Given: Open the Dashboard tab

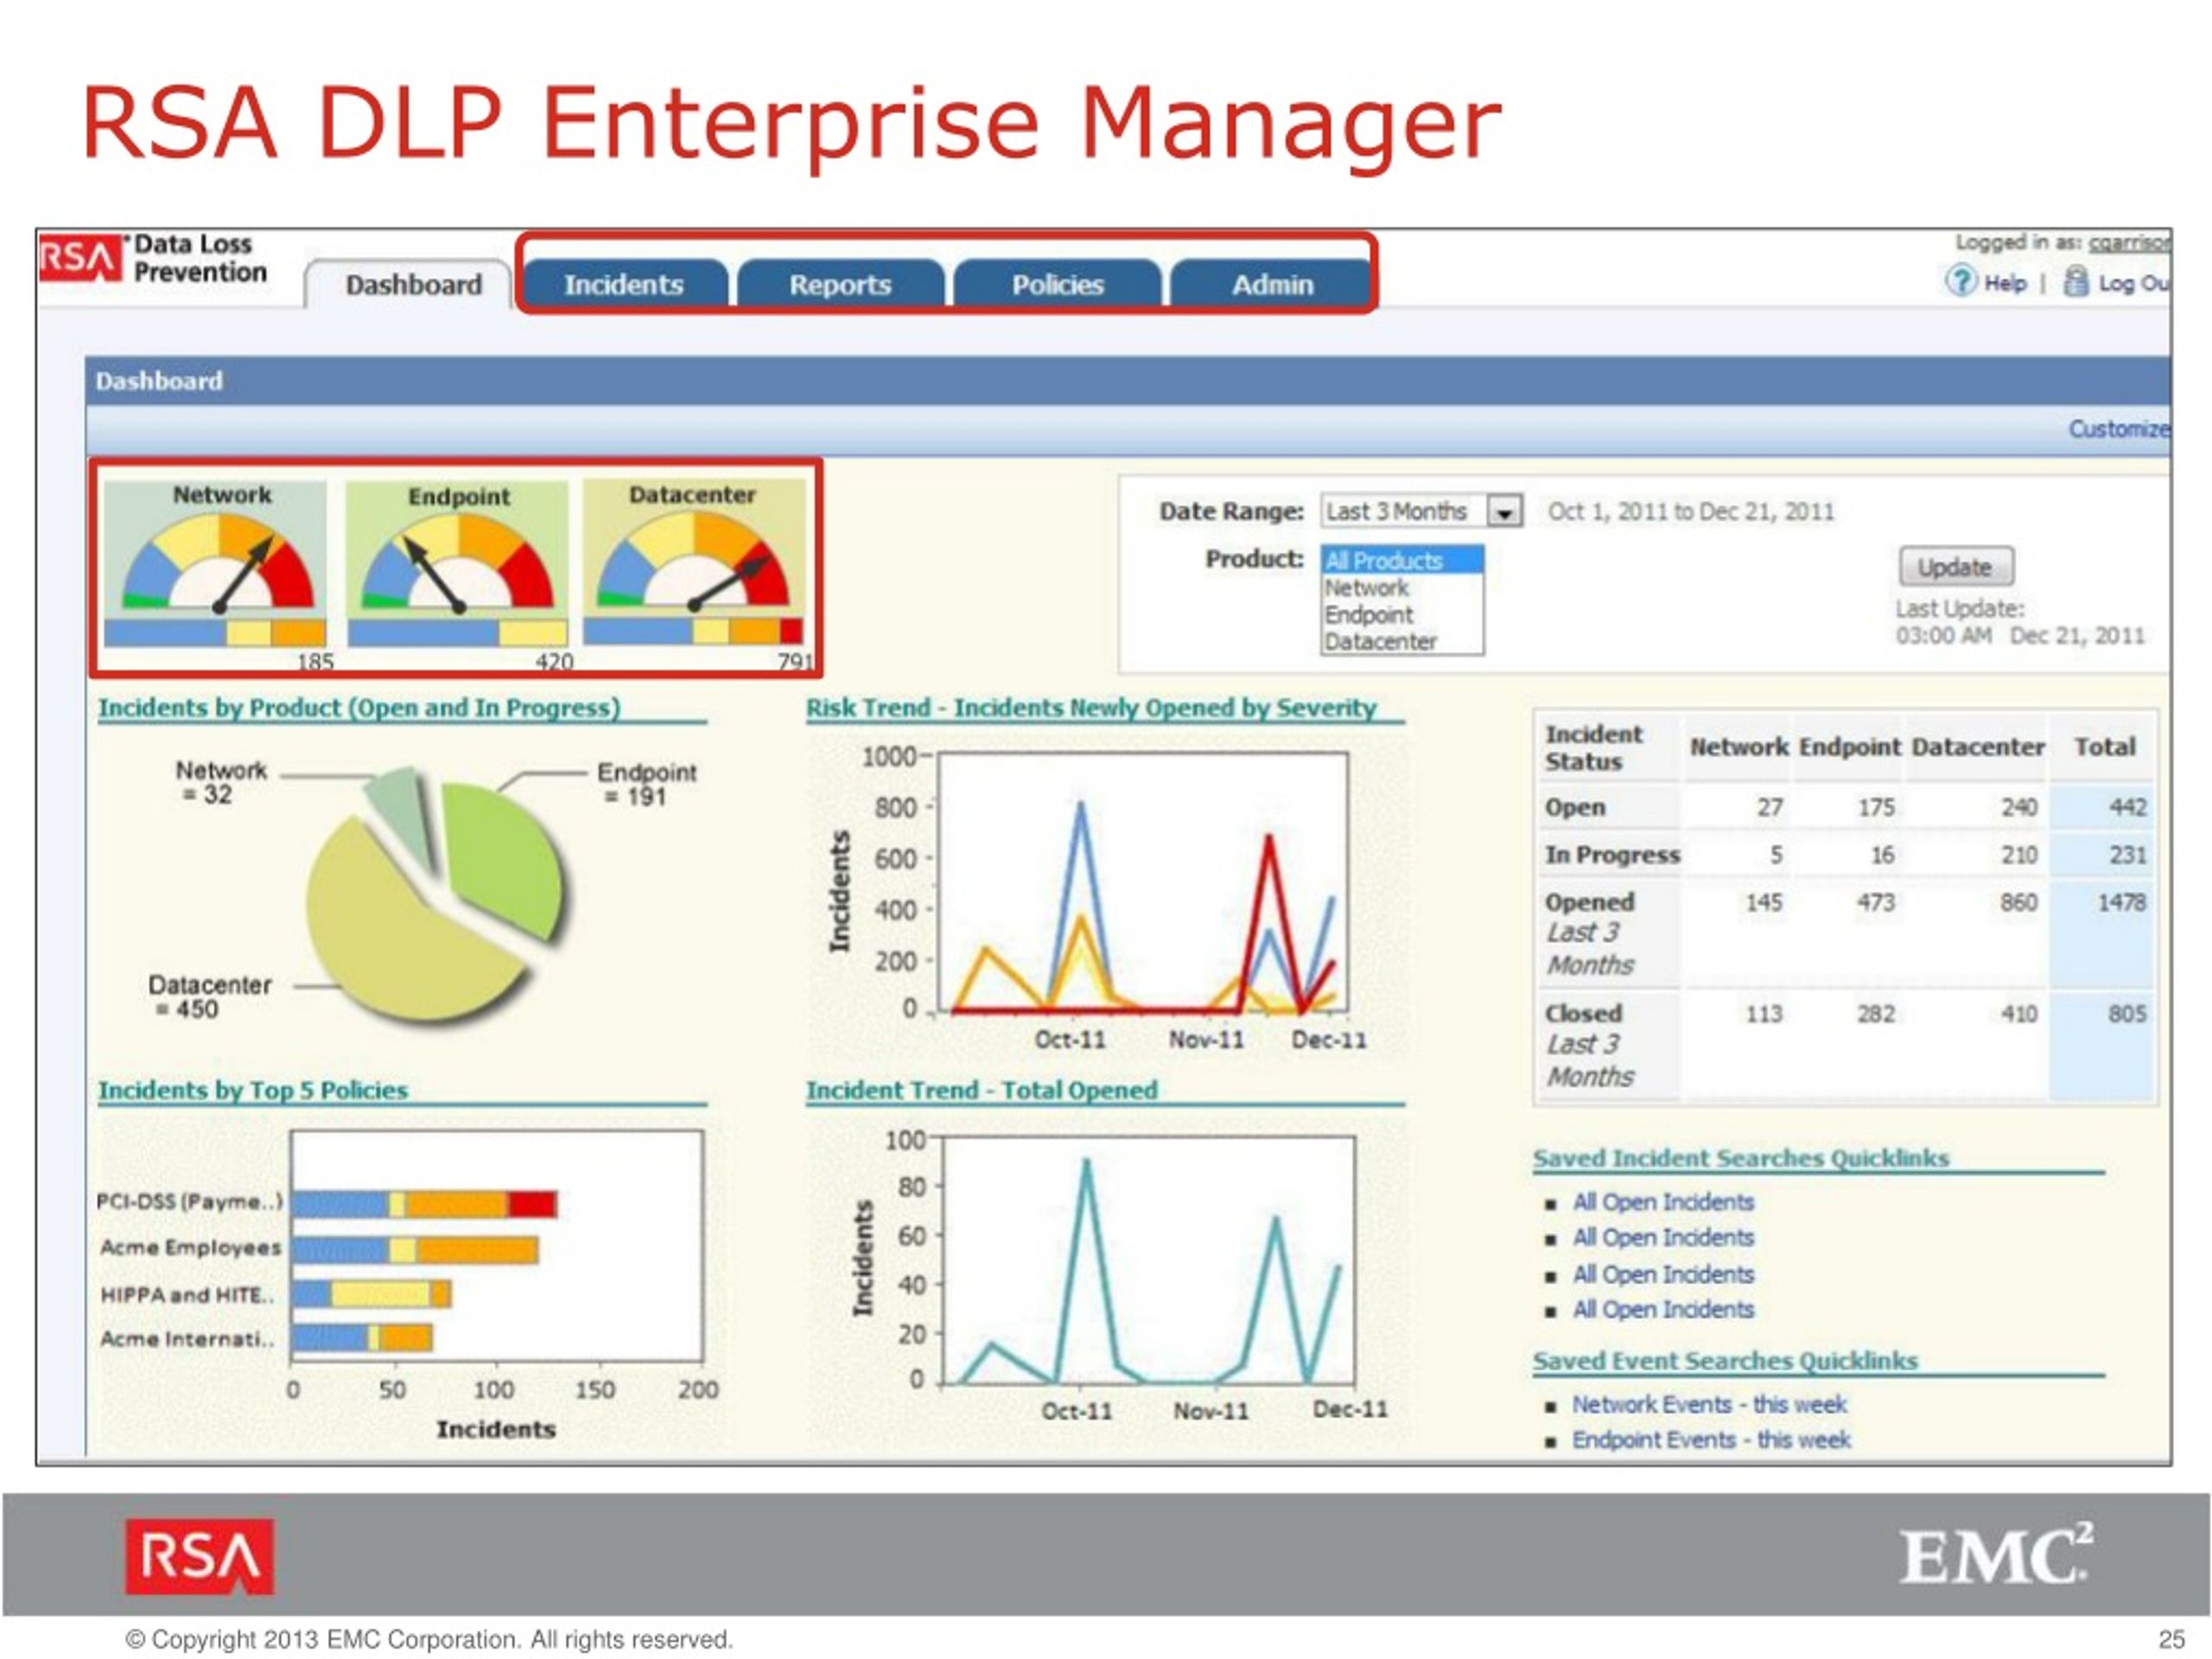Looking at the screenshot, I should click(412, 285).
